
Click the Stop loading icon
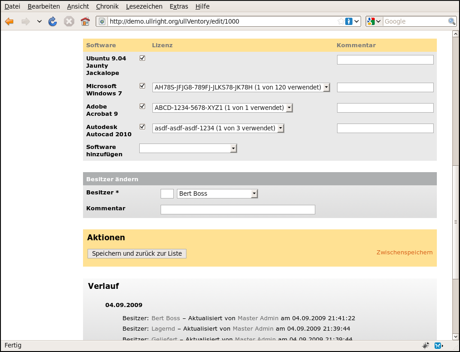coord(69,21)
